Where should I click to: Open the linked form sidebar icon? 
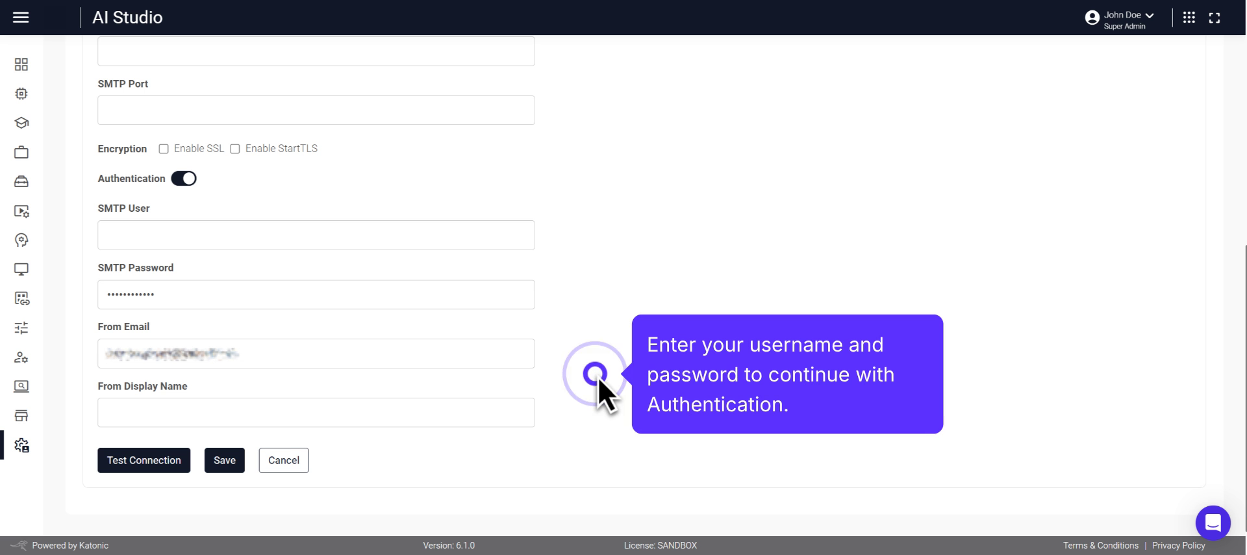pos(21,298)
